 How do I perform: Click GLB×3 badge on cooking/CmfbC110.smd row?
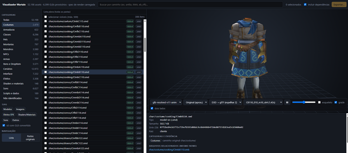tap(130, 32)
